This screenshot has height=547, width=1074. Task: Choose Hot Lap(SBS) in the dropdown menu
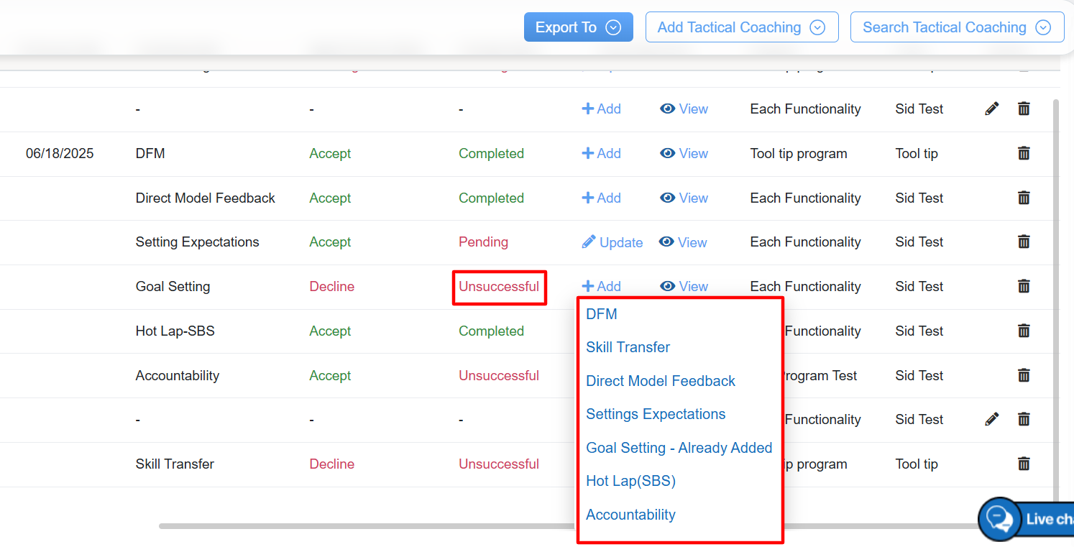(630, 481)
